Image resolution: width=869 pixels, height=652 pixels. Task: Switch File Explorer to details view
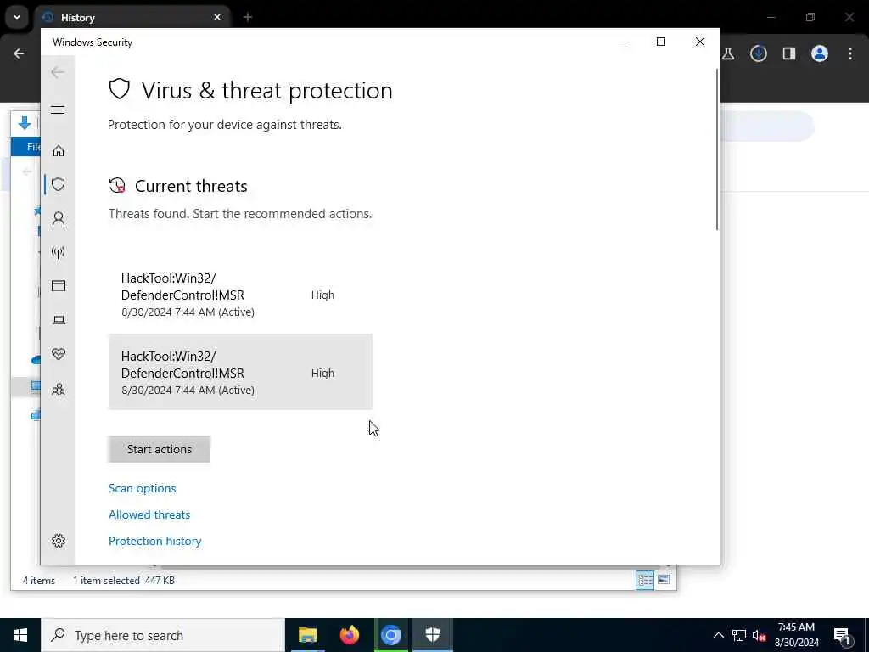645,580
